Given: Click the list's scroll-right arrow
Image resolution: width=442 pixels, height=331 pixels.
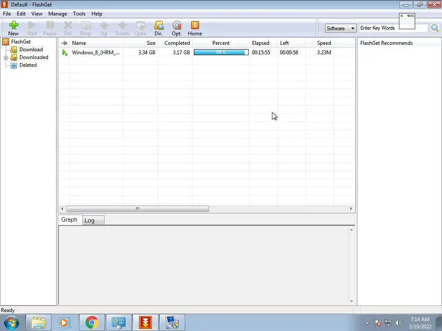Looking at the screenshot, I should (351, 209).
